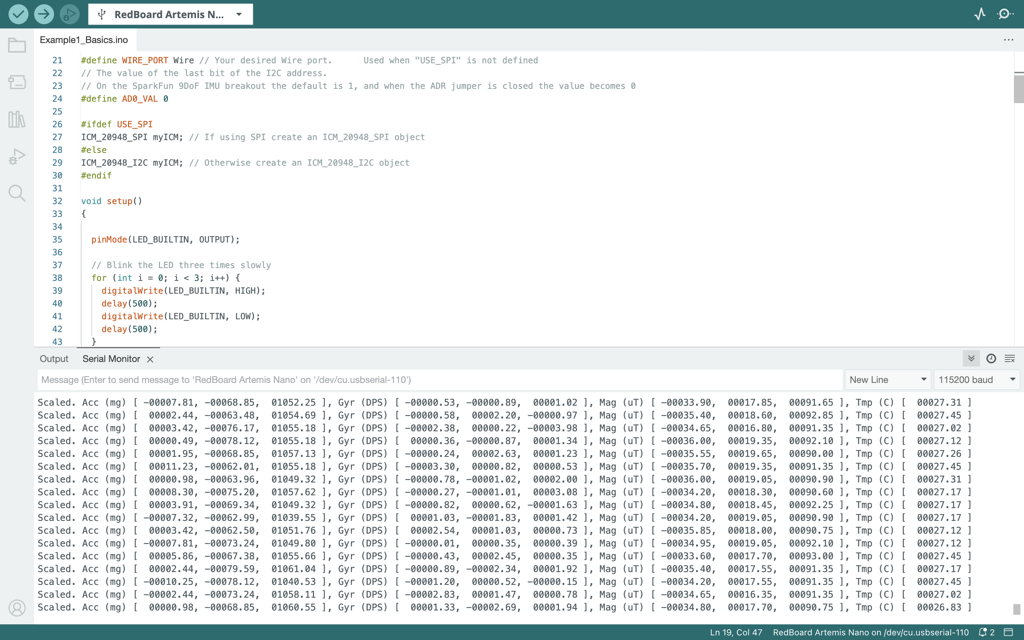Click the last serial output row with Tmp 00026.83
Image resolution: width=1024 pixels, height=640 pixels.
pyautogui.click(x=505, y=607)
